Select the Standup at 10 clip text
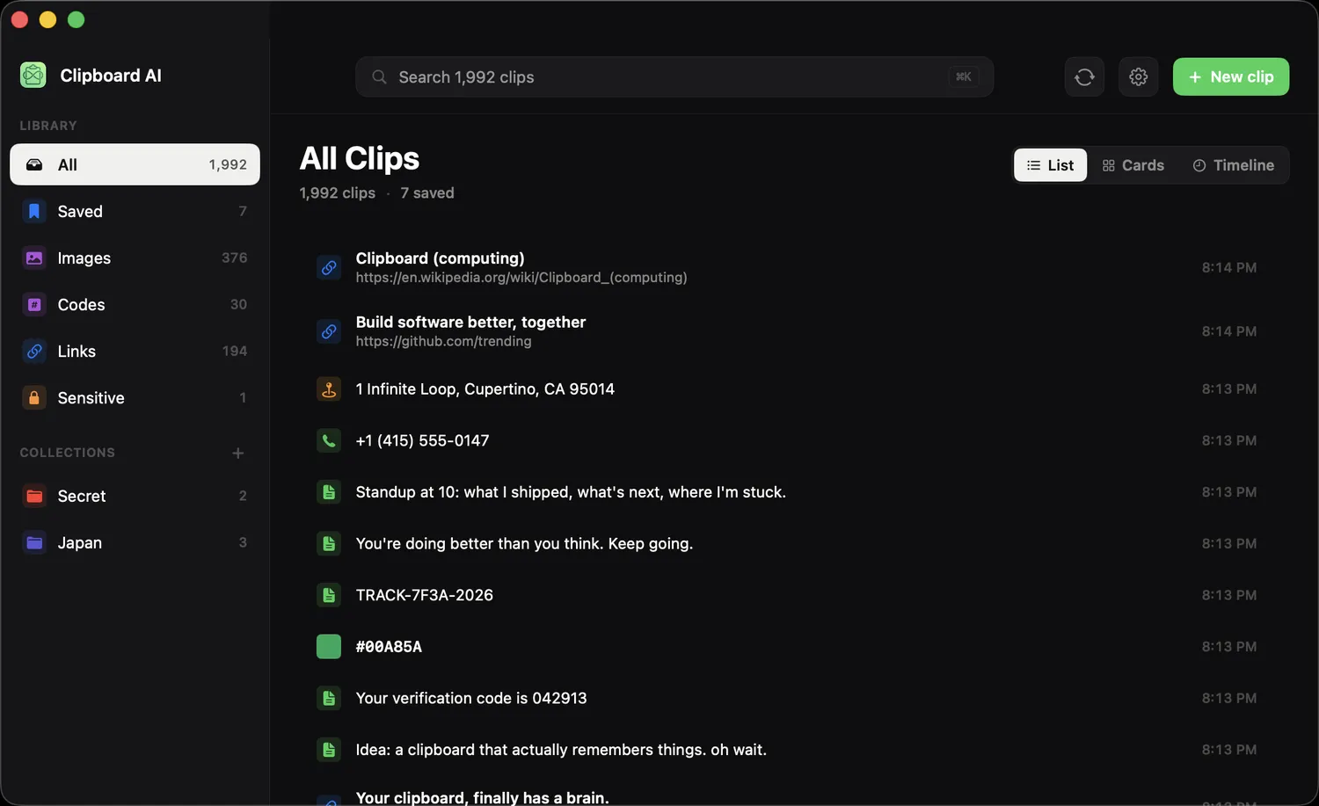The width and height of the screenshot is (1319, 806). (x=571, y=492)
